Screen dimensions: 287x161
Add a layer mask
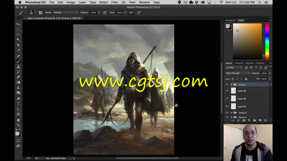coord(244,121)
